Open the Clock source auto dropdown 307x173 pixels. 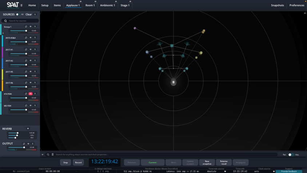(264, 172)
